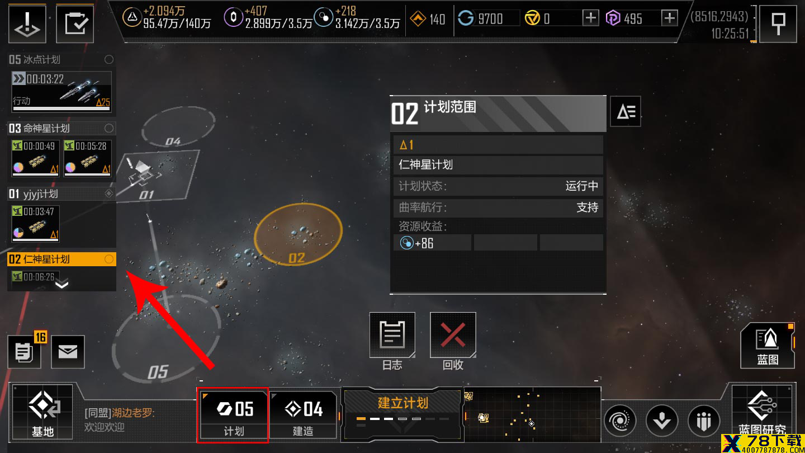Select the 04 建造 tab
The height and width of the screenshot is (453, 805).
coord(303,414)
